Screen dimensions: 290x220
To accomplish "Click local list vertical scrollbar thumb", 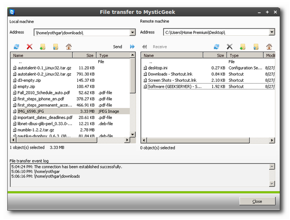I will 133,76.
